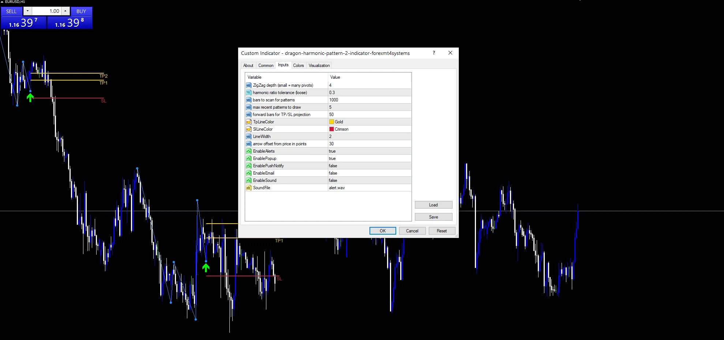The image size is (724, 340).
Task: Confirm with the OK button
Action: [x=383, y=231]
